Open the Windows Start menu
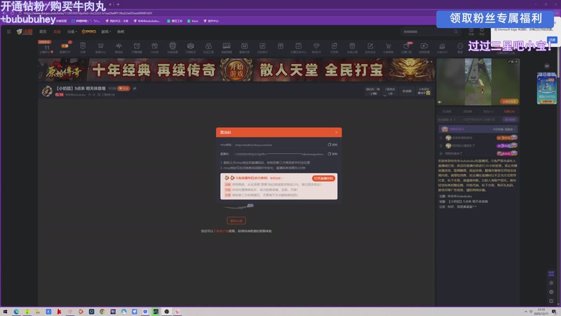 [5, 312]
